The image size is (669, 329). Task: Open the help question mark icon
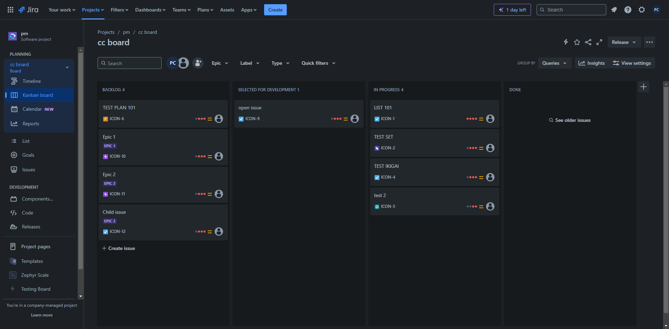click(628, 10)
